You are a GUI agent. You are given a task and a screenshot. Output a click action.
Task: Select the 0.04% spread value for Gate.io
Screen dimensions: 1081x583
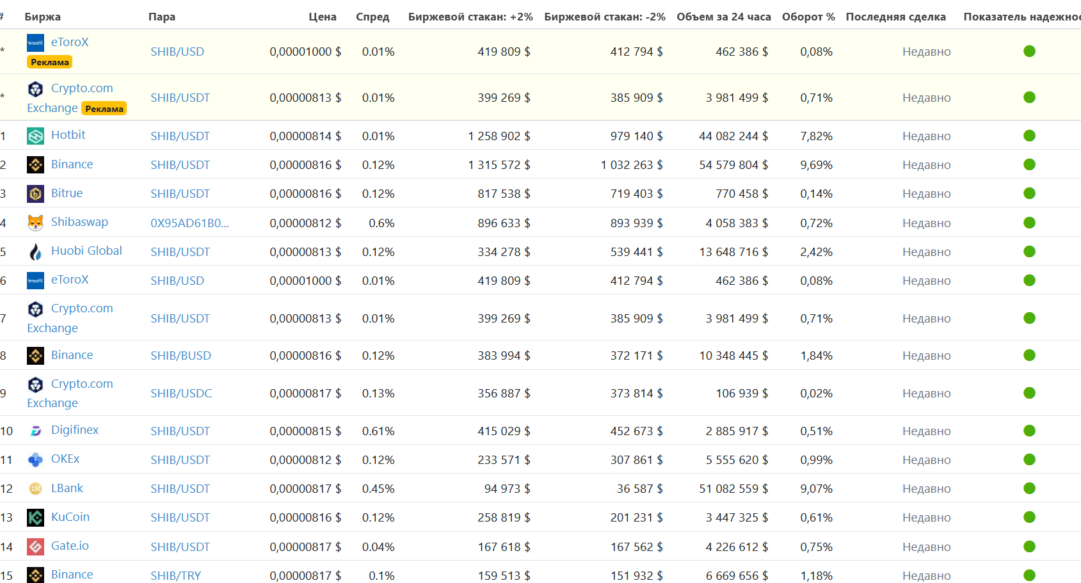(x=378, y=547)
